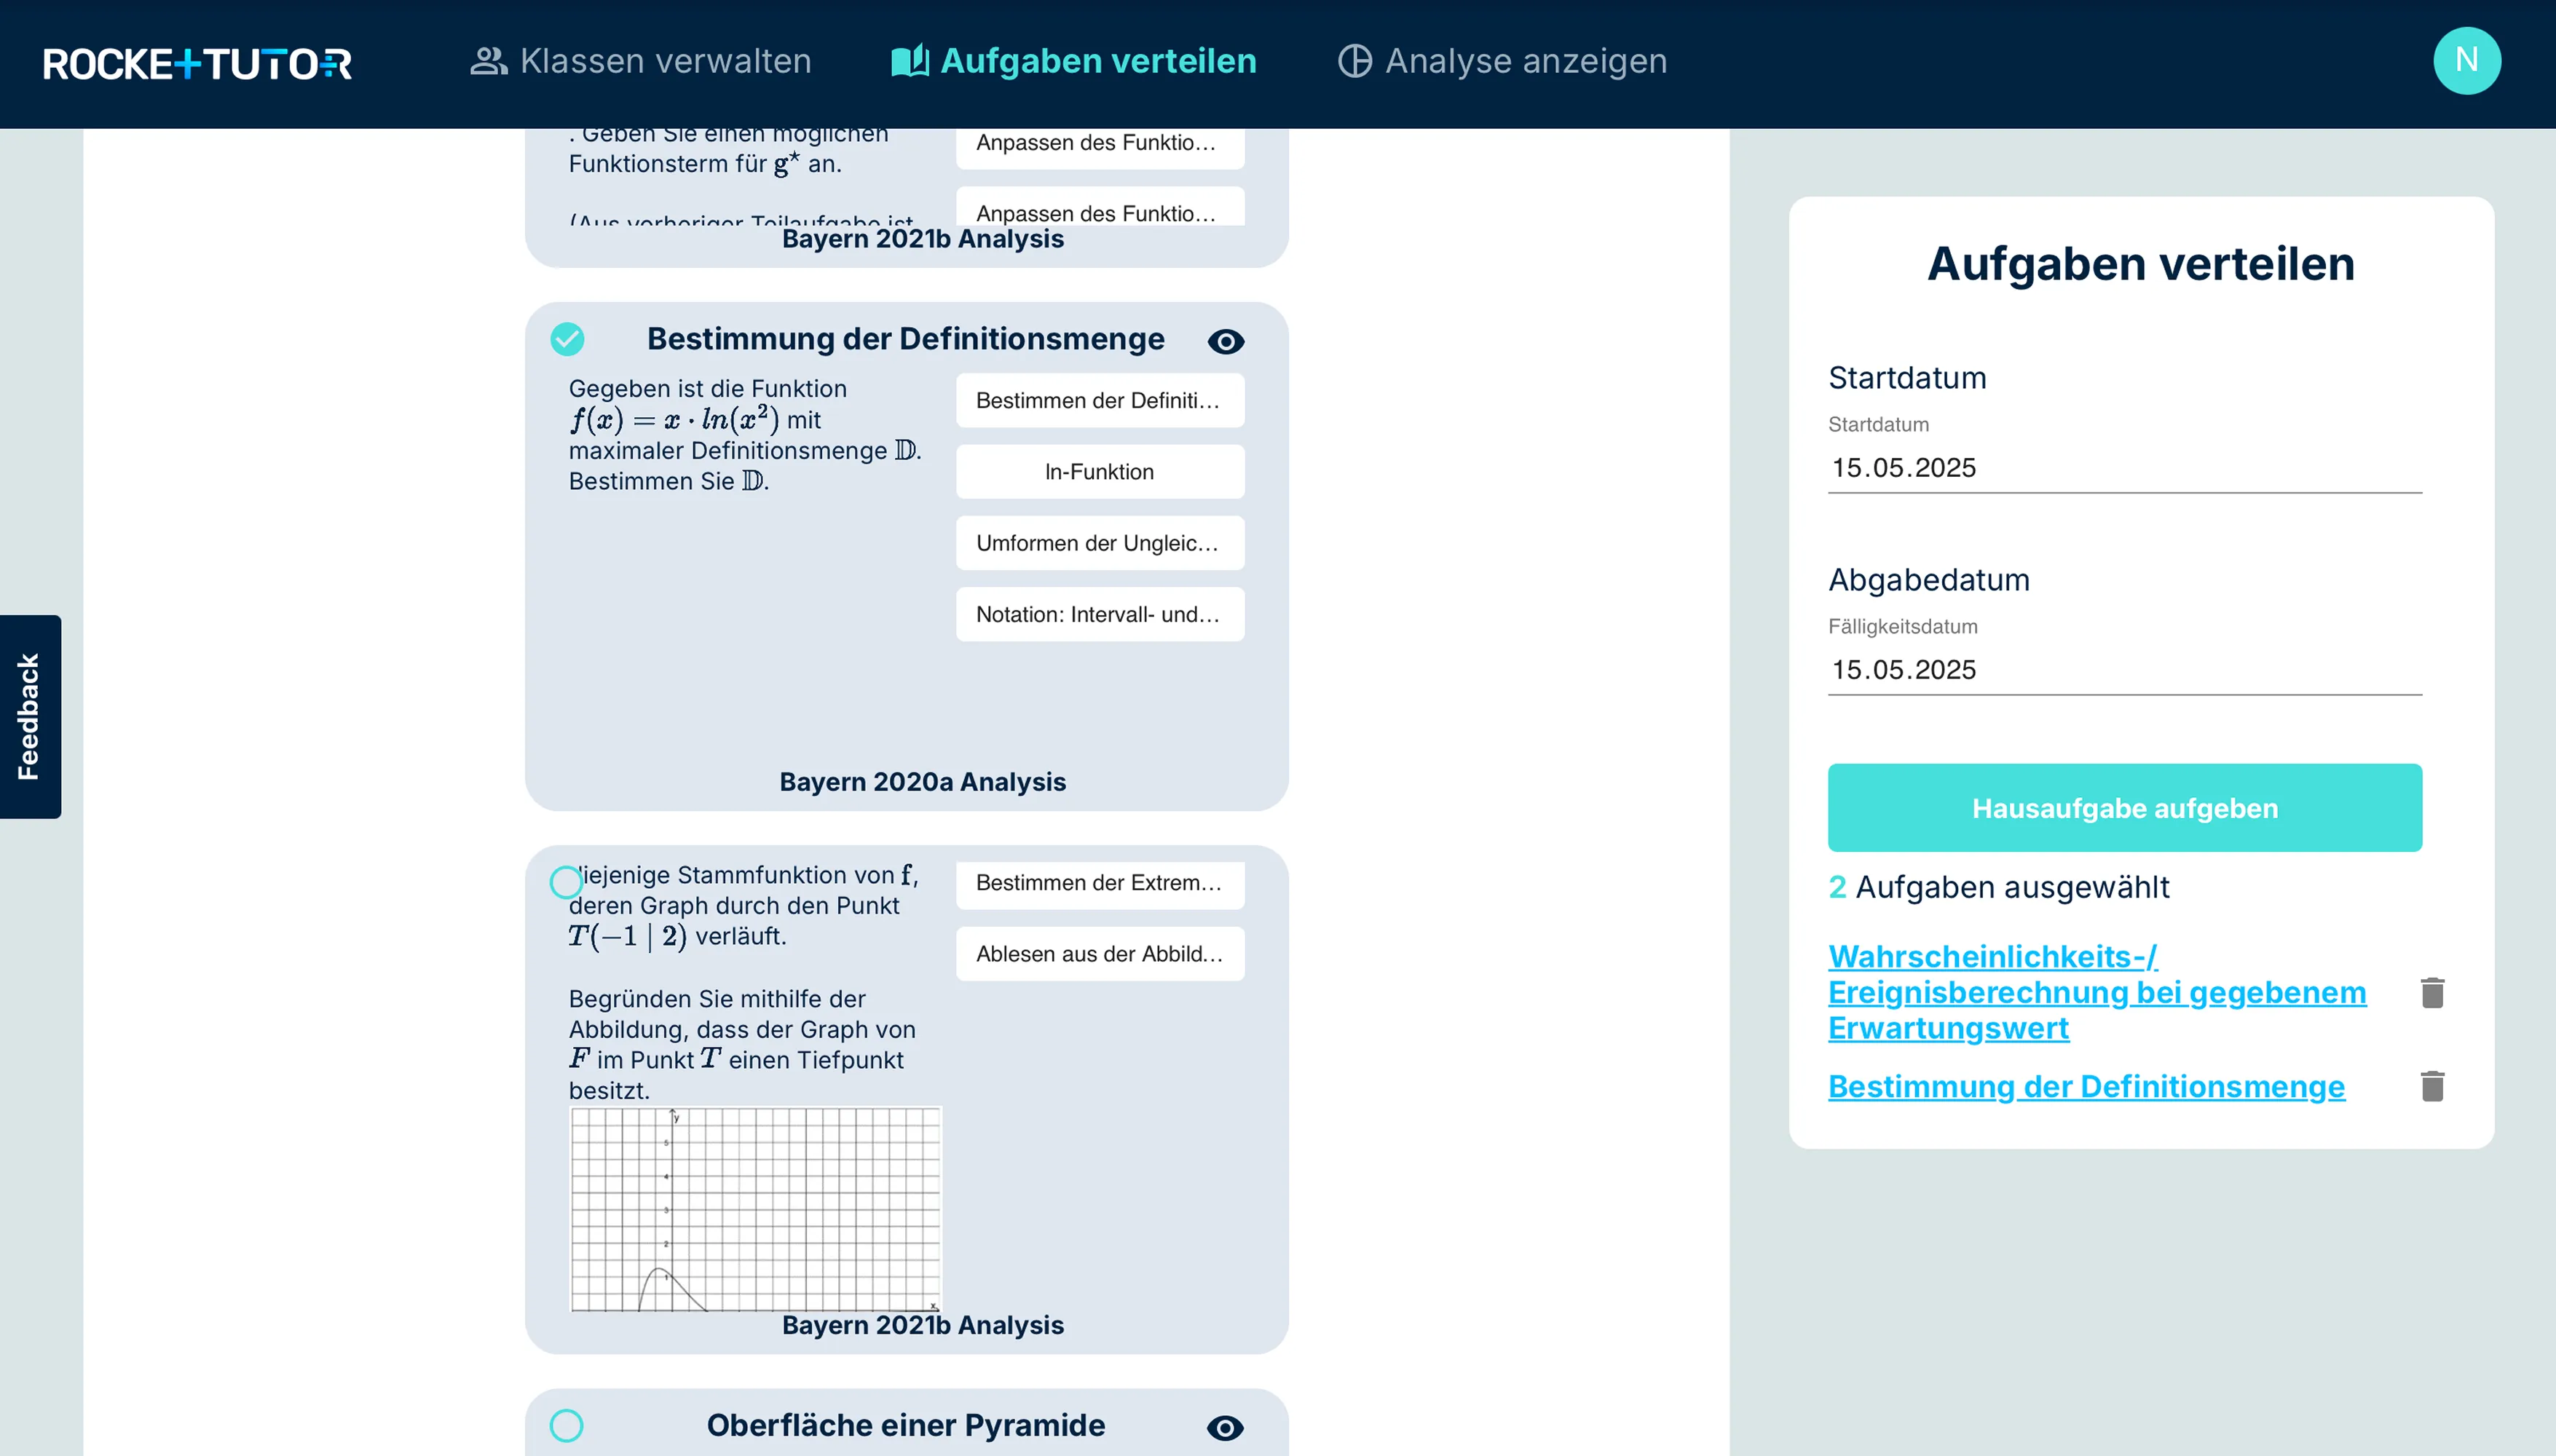
Task: Open the Abgabedatum date field
Action: (x=2124, y=670)
